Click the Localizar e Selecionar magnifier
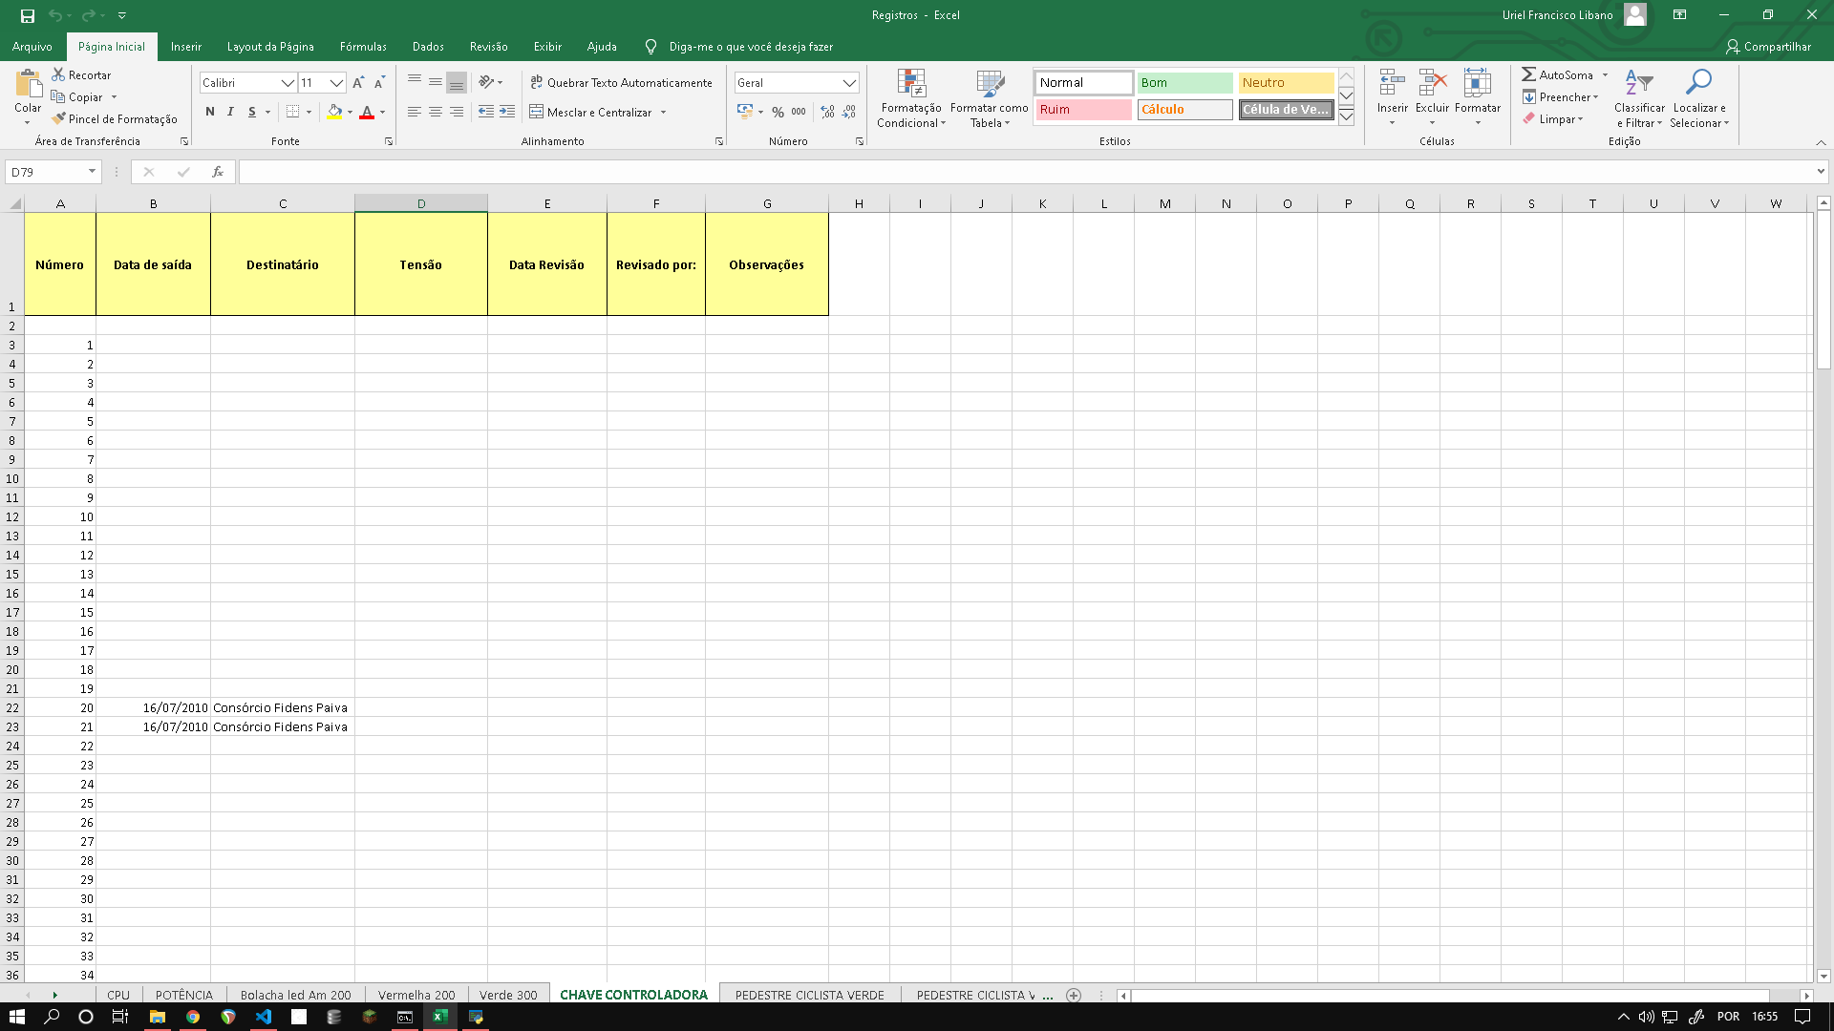Image resolution: width=1834 pixels, height=1031 pixels. 1698,83
